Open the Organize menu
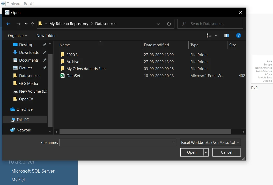Image resolution: width=273 pixels, height=185 pixels. click(17, 36)
